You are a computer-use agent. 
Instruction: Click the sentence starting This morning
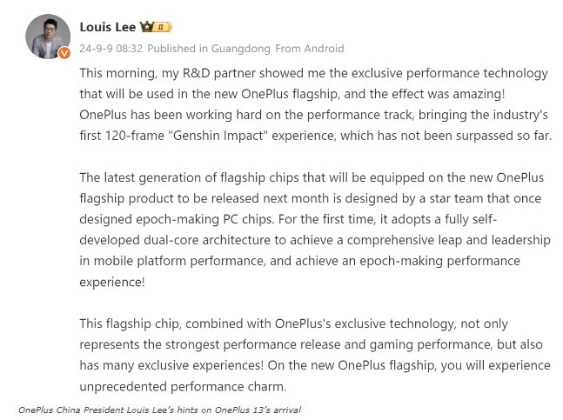pos(313,83)
